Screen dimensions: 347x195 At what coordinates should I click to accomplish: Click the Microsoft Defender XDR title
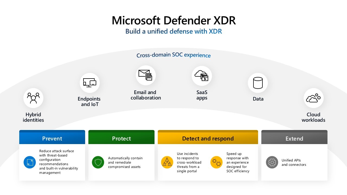tap(173, 21)
